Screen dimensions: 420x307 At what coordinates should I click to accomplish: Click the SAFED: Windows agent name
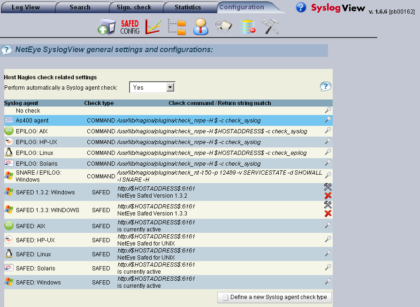38,282
